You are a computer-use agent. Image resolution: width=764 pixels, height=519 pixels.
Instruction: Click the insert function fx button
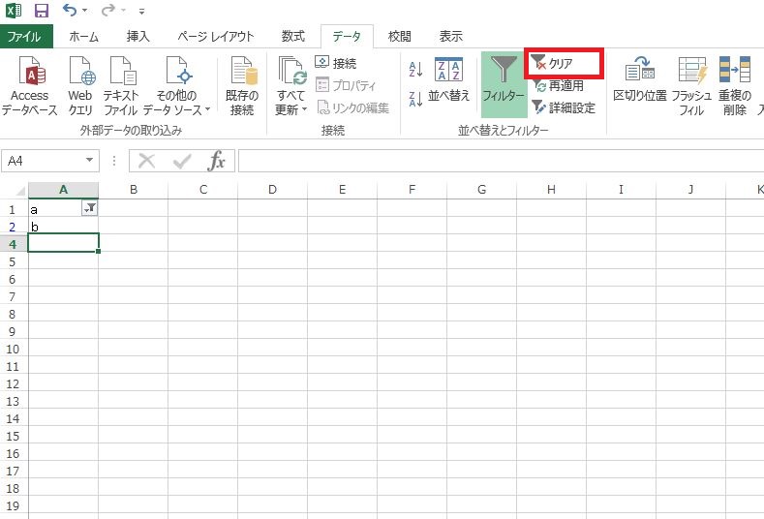(x=217, y=161)
